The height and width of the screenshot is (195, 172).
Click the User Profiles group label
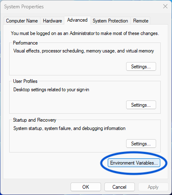[25, 81]
